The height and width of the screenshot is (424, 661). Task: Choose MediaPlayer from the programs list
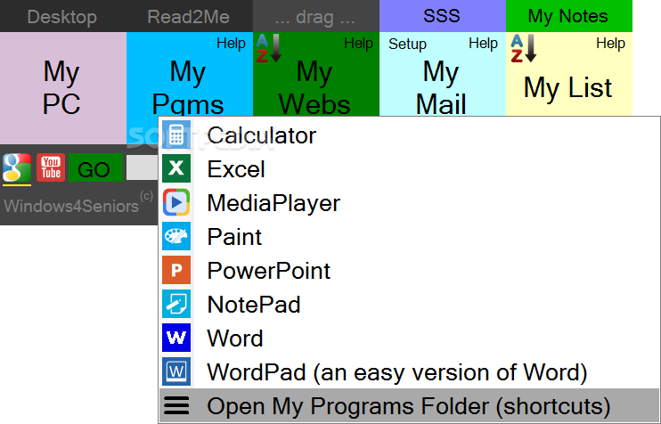point(409,203)
